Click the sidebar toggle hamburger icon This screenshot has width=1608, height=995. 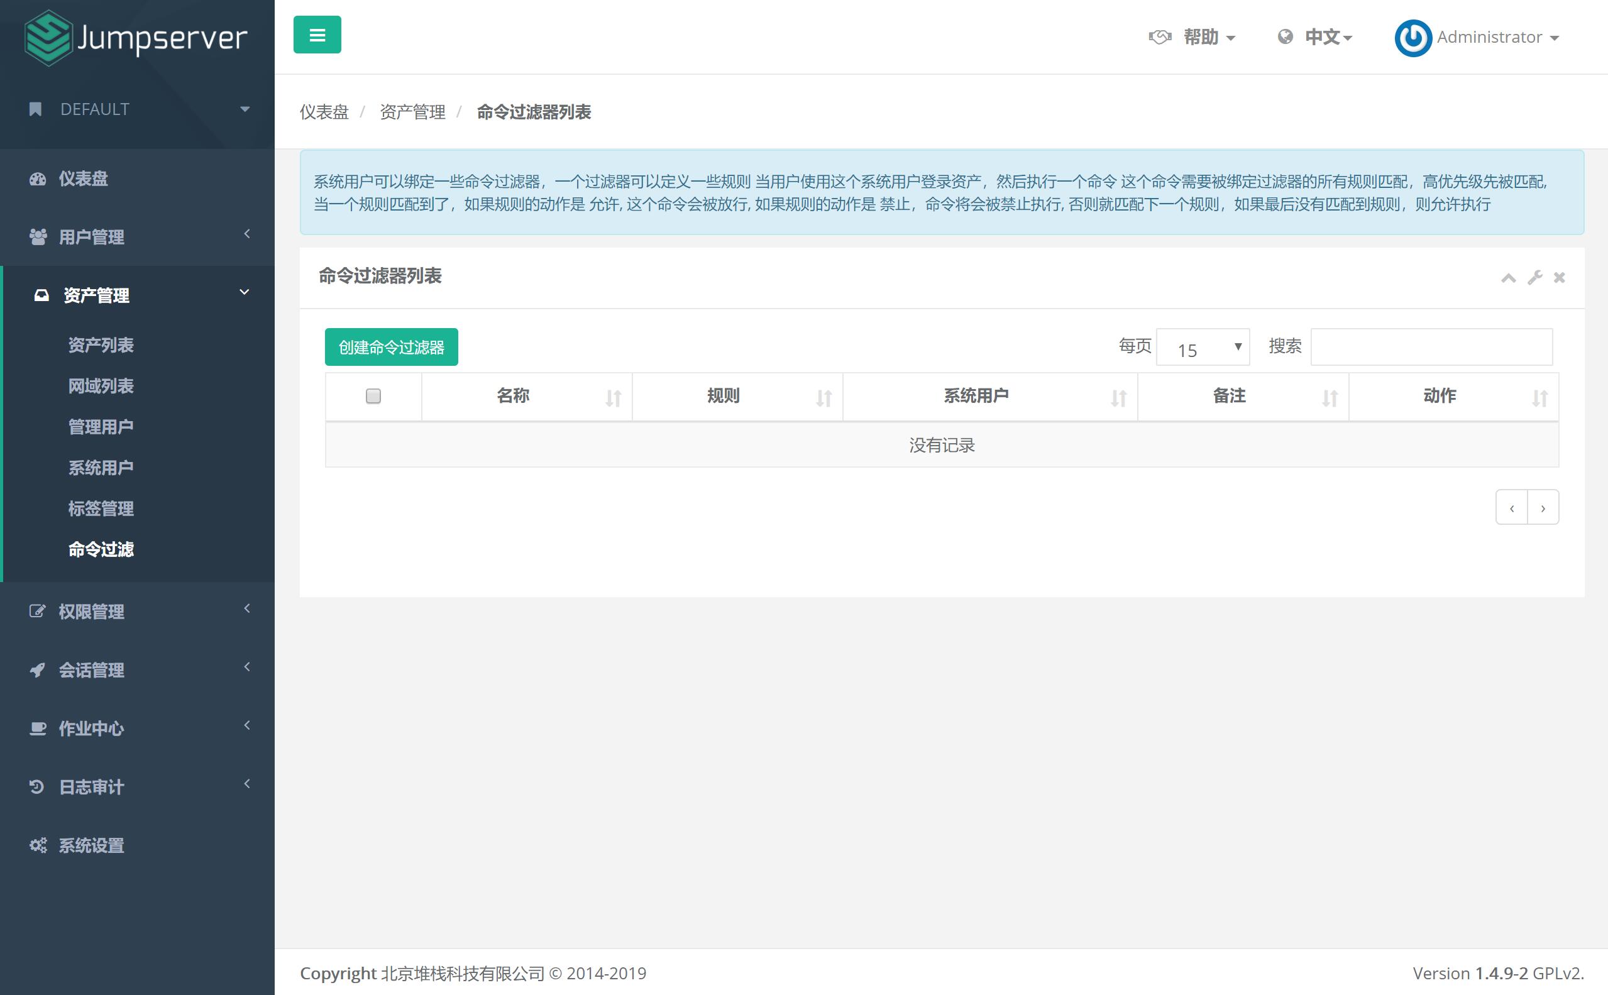pos(317,35)
